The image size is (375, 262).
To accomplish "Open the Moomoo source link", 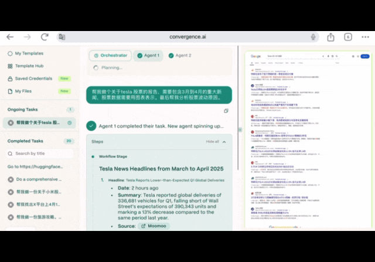I will (154, 226).
